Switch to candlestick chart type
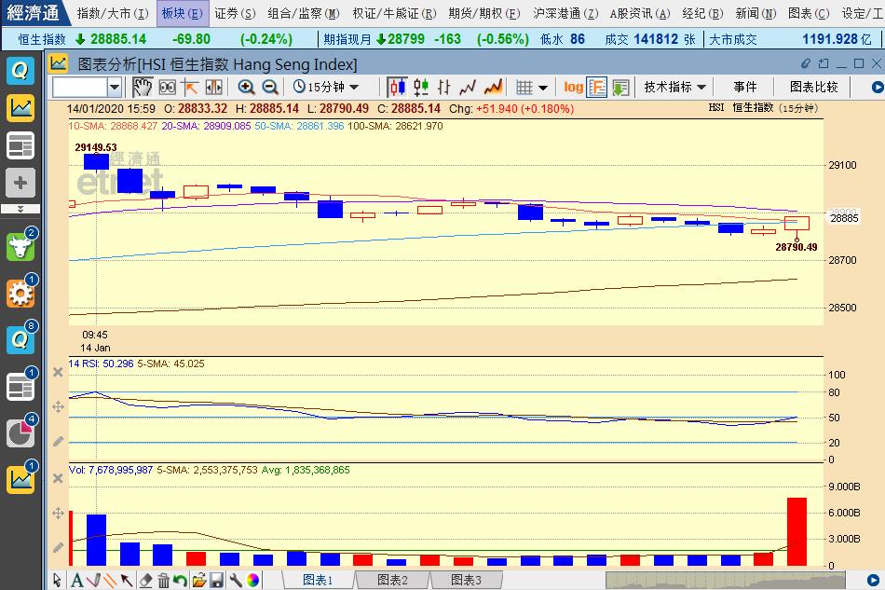This screenshot has height=590, width=885. coord(397,87)
